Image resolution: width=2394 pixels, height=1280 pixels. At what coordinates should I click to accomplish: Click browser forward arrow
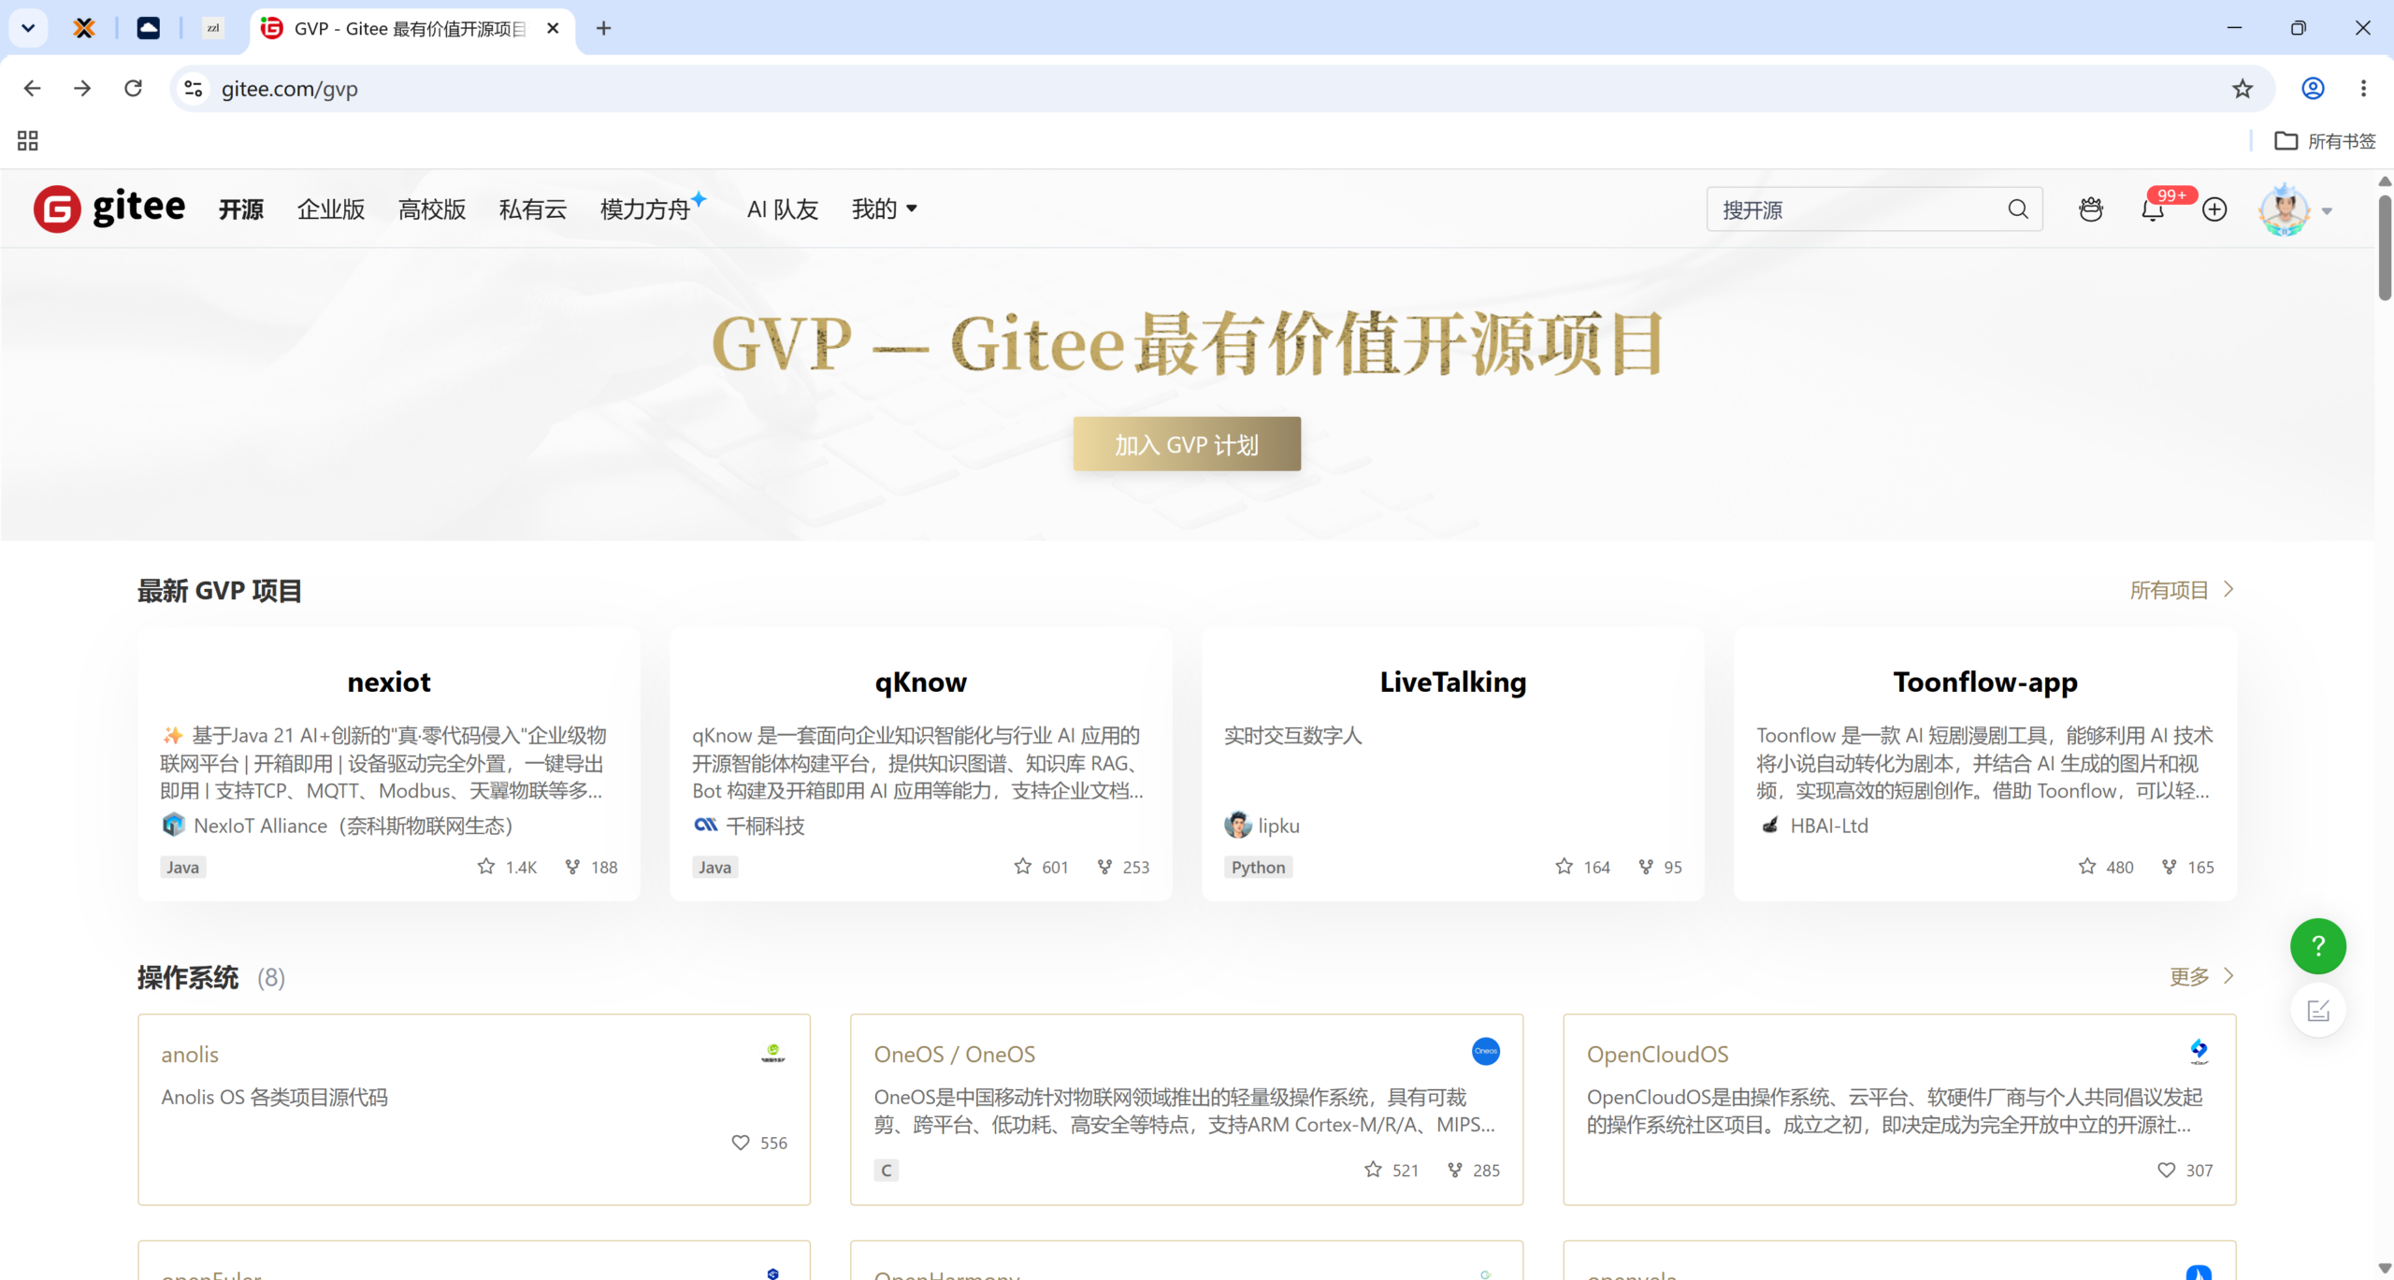click(x=83, y=89)
